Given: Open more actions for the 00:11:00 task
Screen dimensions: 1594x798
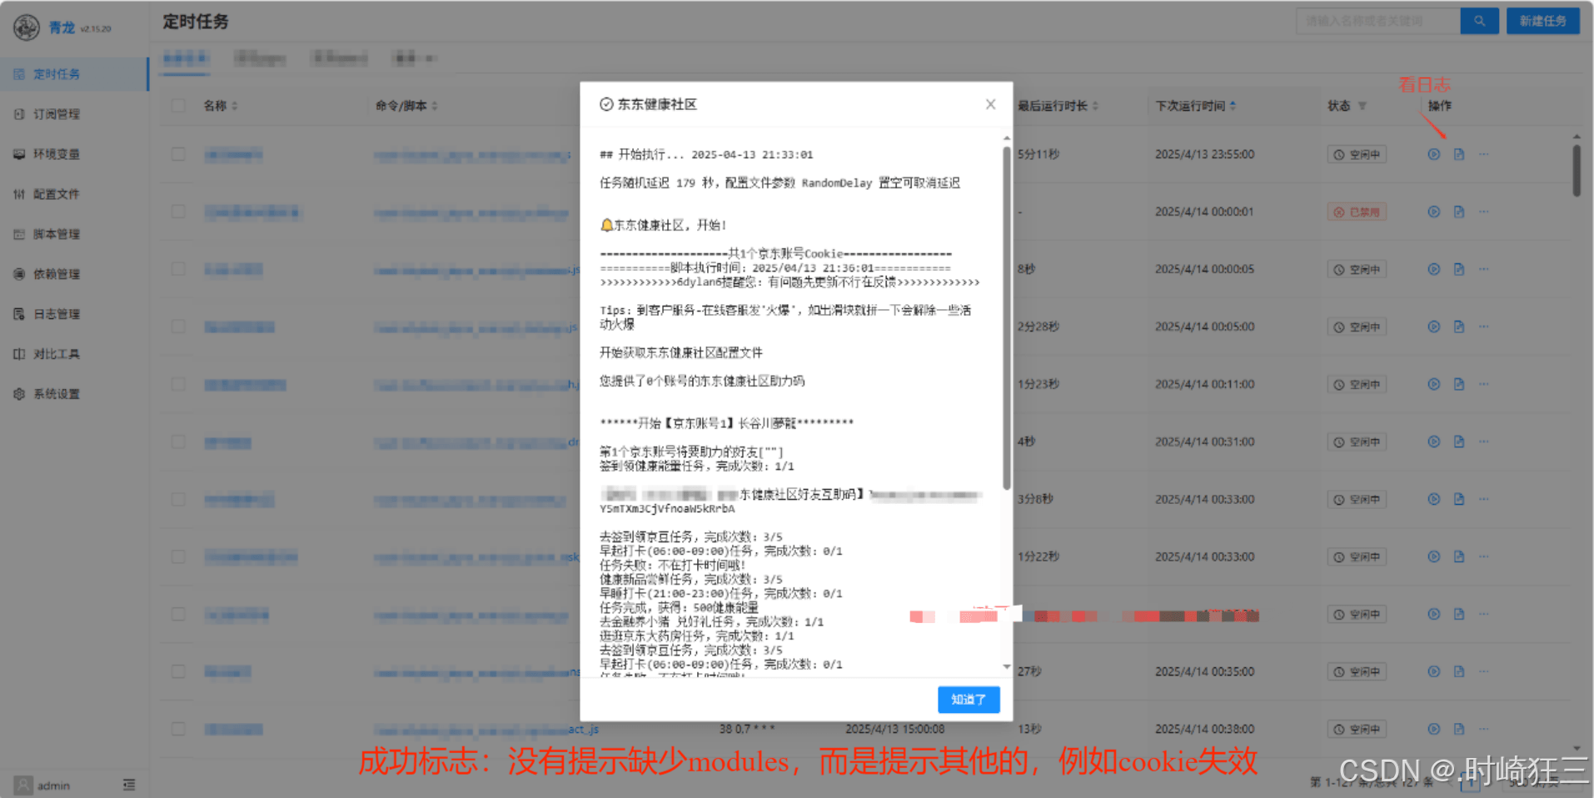Looking at the screenshot, I should point(1483,384).
